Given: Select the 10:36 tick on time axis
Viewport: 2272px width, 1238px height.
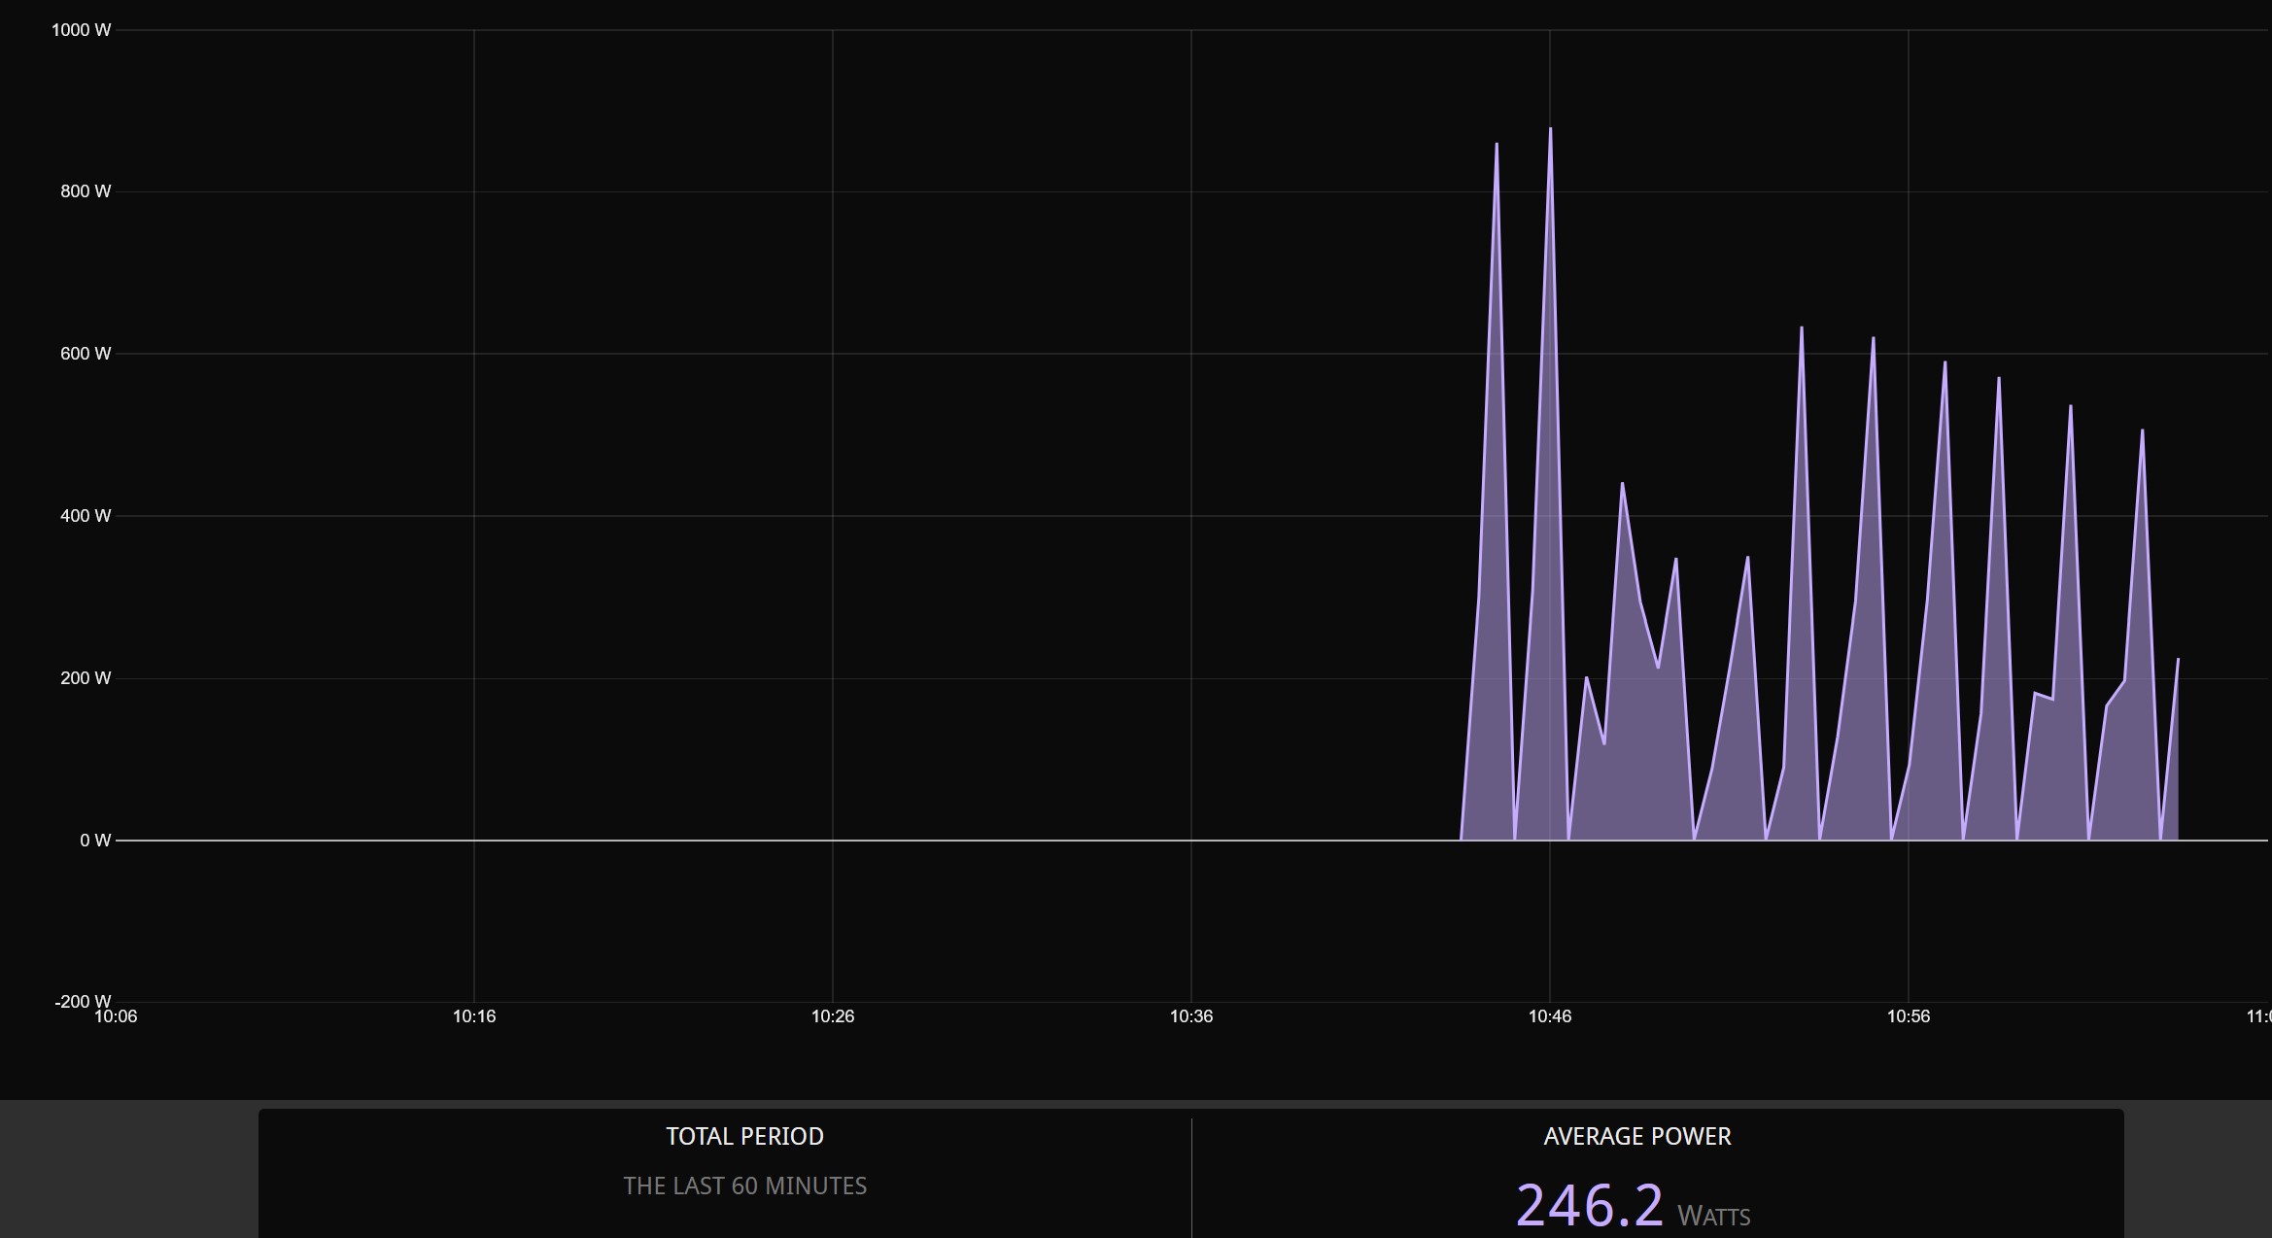Looking at the screenshot, I should pyautogui.click(x=1190, y=1016).
